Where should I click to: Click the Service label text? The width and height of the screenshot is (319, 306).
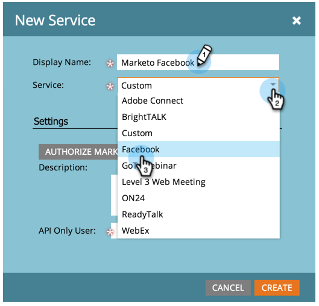[x=48, y=85]
